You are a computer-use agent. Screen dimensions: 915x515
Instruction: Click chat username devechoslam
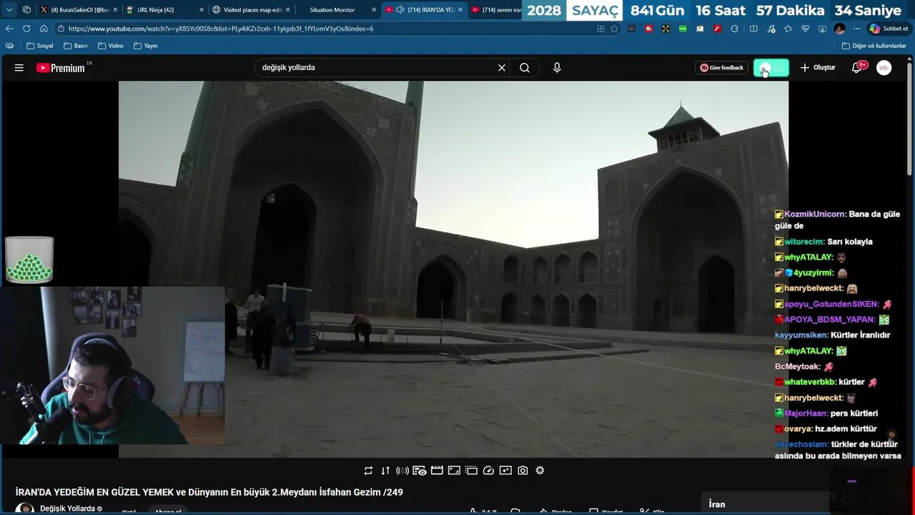coord(801,444)
